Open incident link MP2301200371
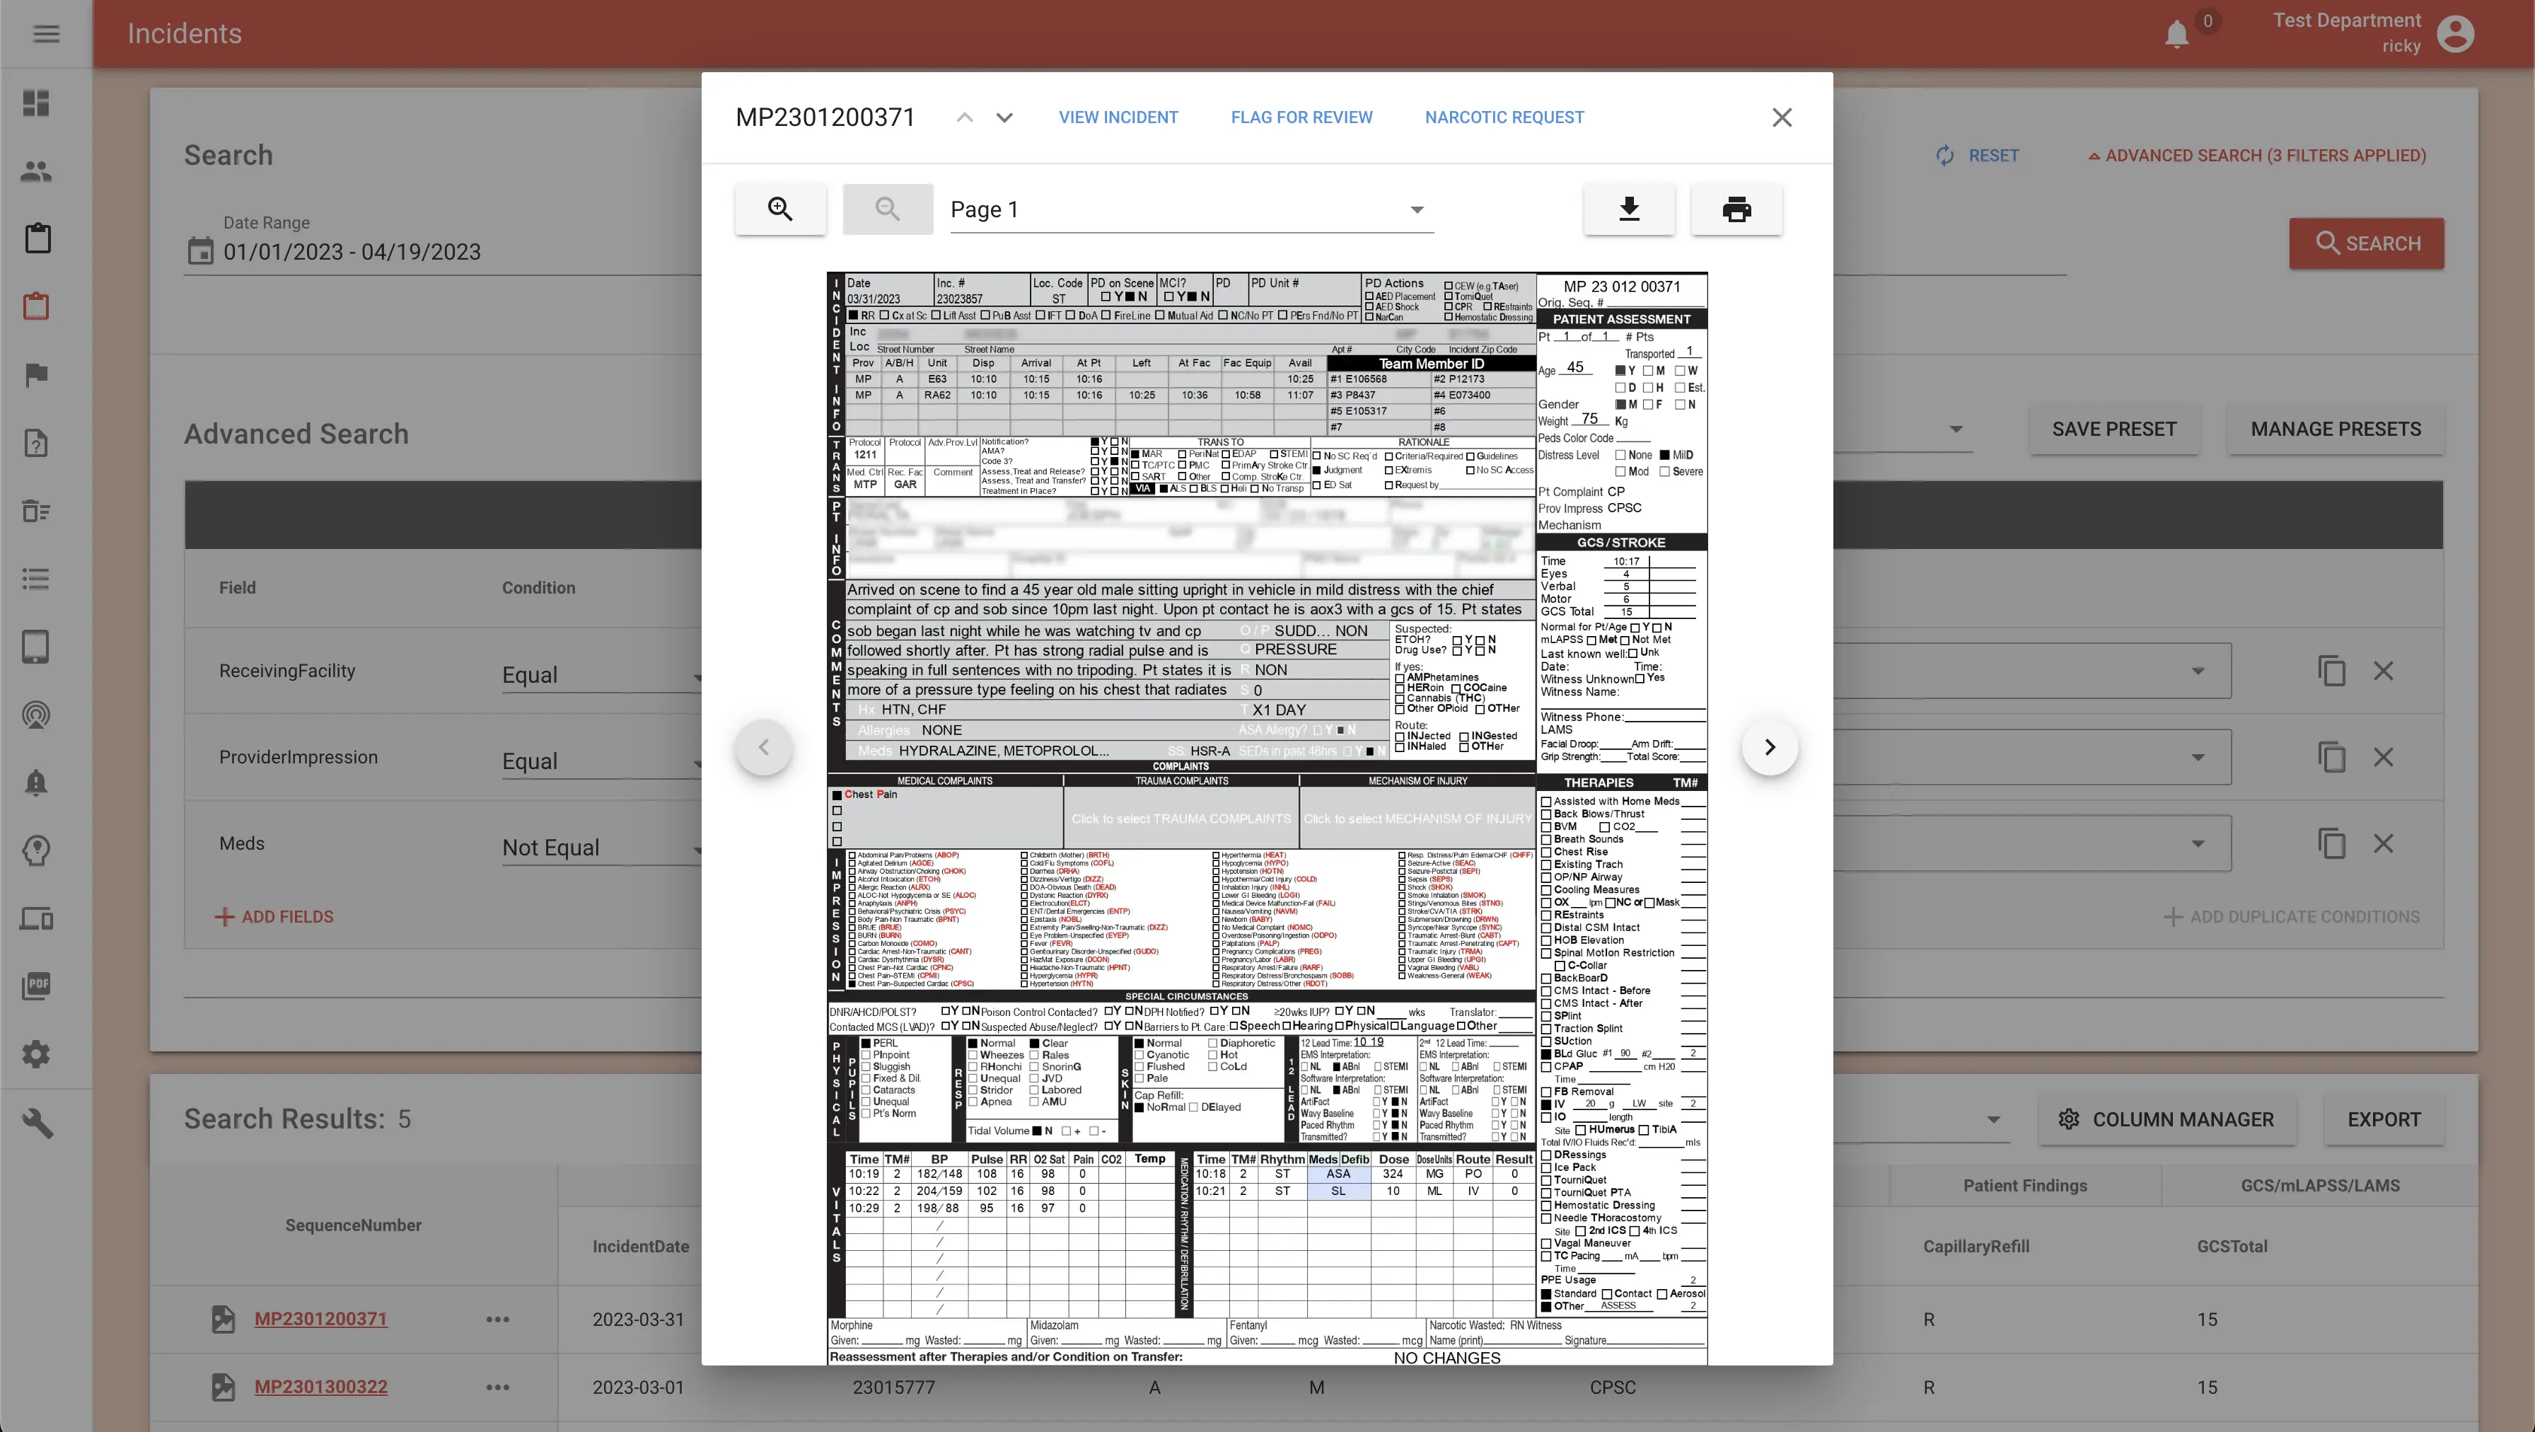Viewport: 2535px width, 1432px height. pyautogui.click(x=320, y=1319)
